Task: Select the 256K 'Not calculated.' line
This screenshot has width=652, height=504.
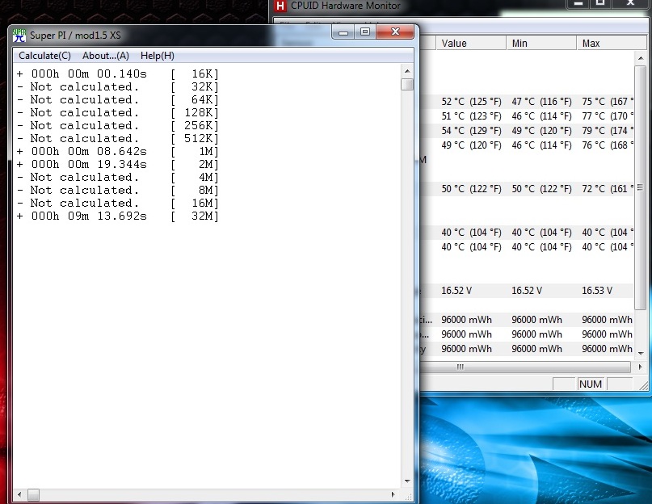Action: tap(117, 125)
